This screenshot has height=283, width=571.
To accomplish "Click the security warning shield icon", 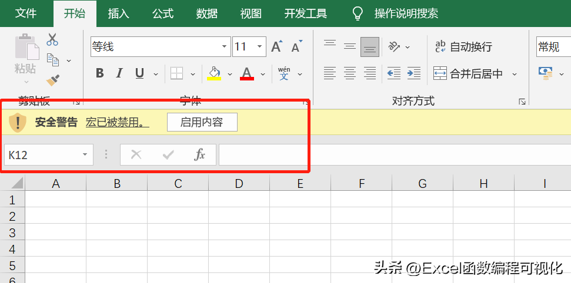I will (x=18, y=122).
